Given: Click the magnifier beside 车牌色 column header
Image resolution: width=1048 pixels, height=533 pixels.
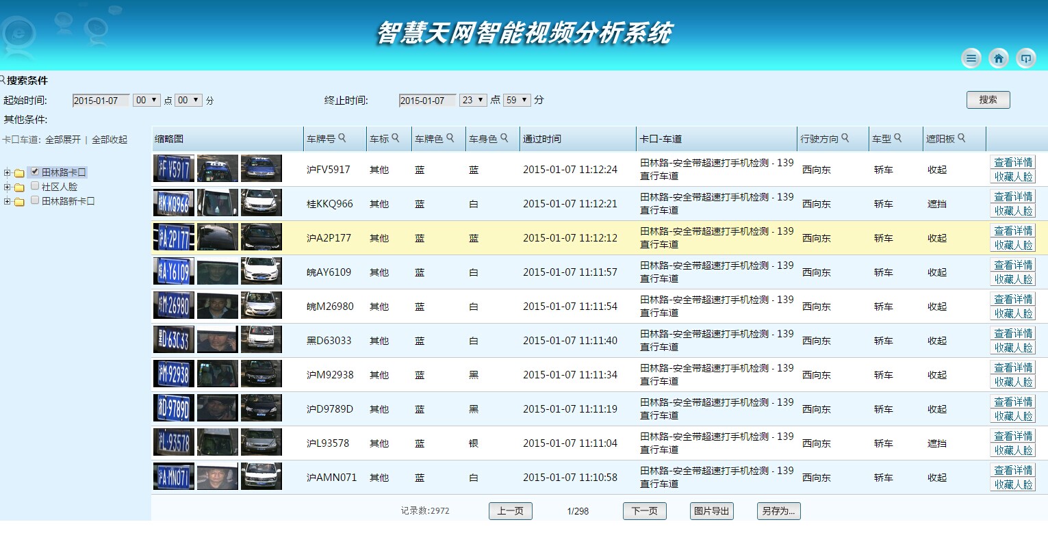Looking at the screenshot, I should point(450,138).
